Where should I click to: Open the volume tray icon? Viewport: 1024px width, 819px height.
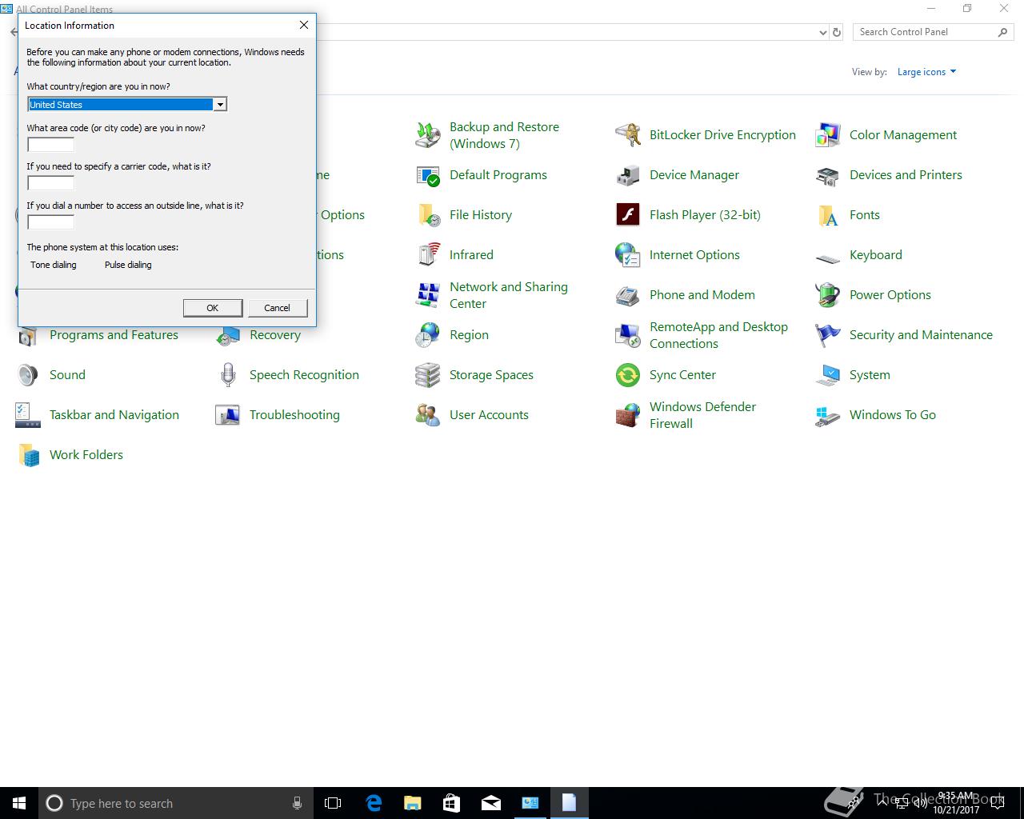[x=920, y=803]
